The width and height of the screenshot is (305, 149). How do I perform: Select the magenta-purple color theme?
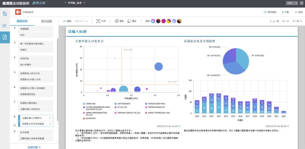pyautogui.click(x=164, y=21)
